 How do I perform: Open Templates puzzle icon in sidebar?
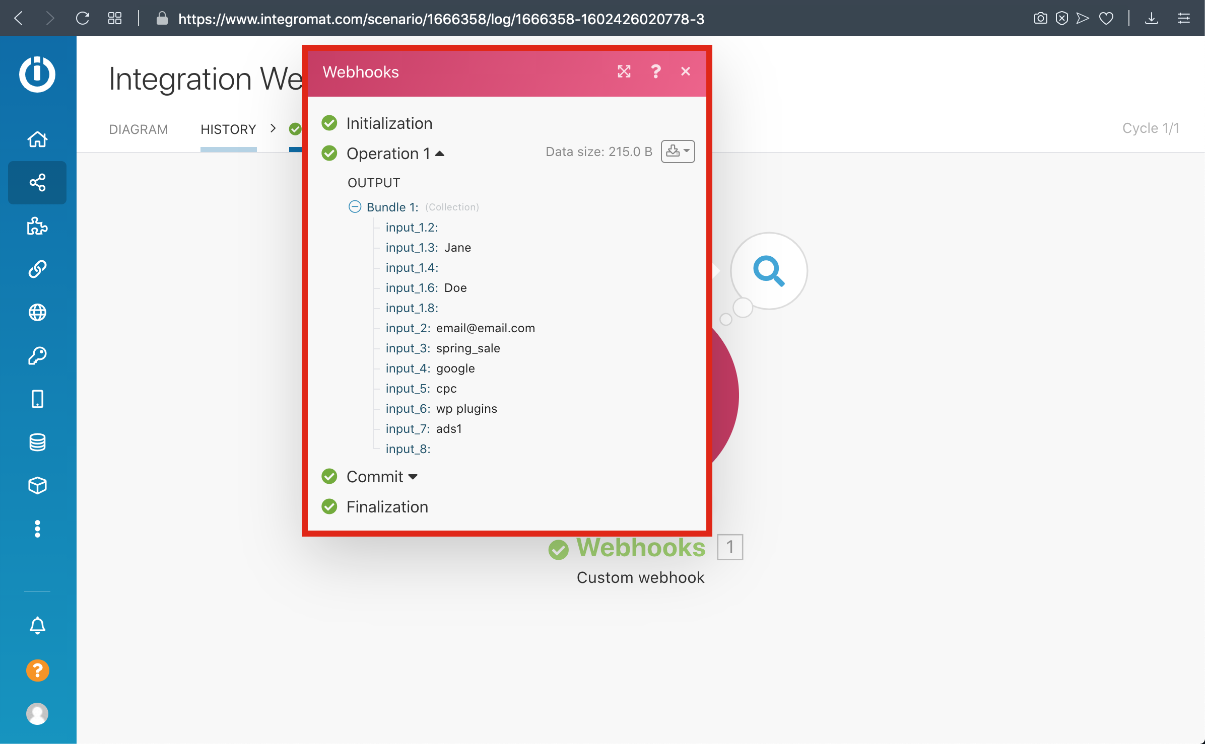[x=37, y=226]
